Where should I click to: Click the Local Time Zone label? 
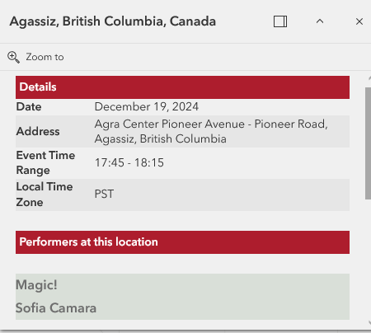click(45, 195)
